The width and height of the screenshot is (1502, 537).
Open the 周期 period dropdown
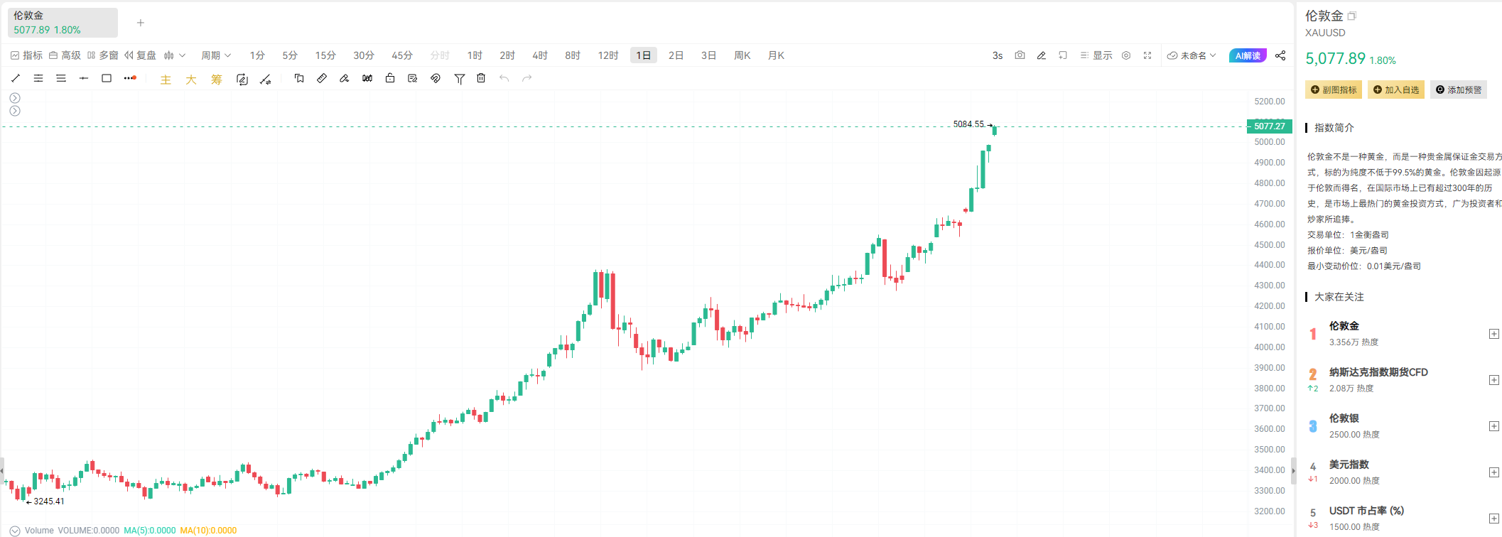[x=216, y=55]
